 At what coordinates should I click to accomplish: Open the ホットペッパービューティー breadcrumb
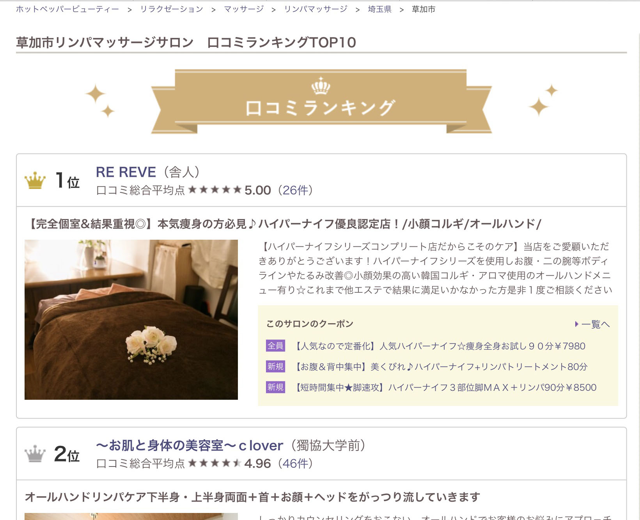(67, 9)
